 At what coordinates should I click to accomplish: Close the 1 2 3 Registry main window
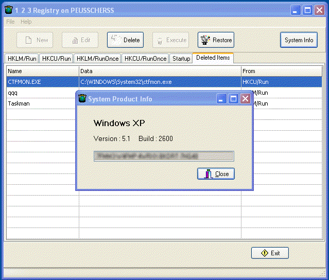coord(319,10)
